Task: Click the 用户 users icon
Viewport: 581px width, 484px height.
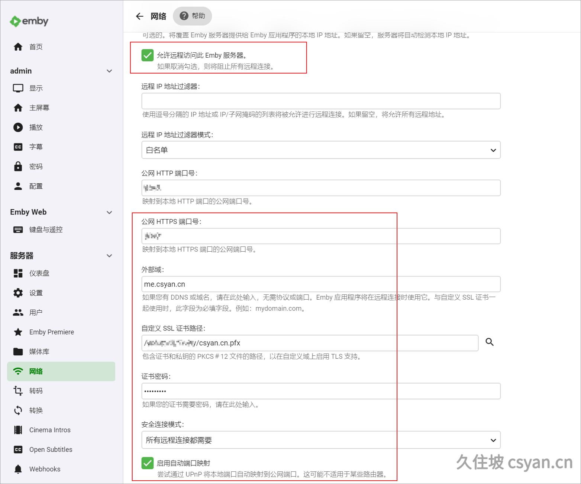Action: pyautogui.click(x=18, y=313)
